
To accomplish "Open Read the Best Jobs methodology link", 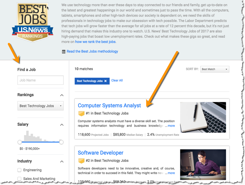I will coord(92,51).
